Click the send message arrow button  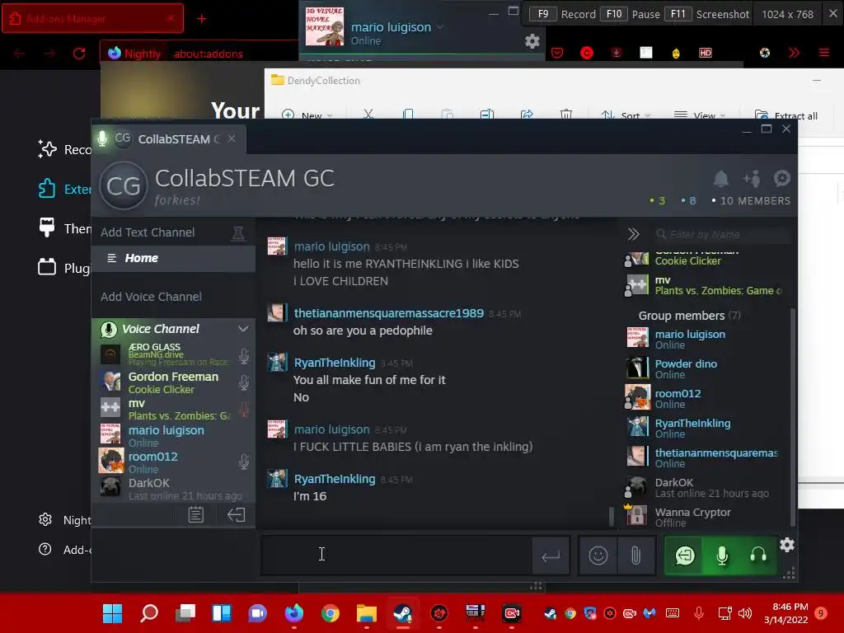coord(551,556)
